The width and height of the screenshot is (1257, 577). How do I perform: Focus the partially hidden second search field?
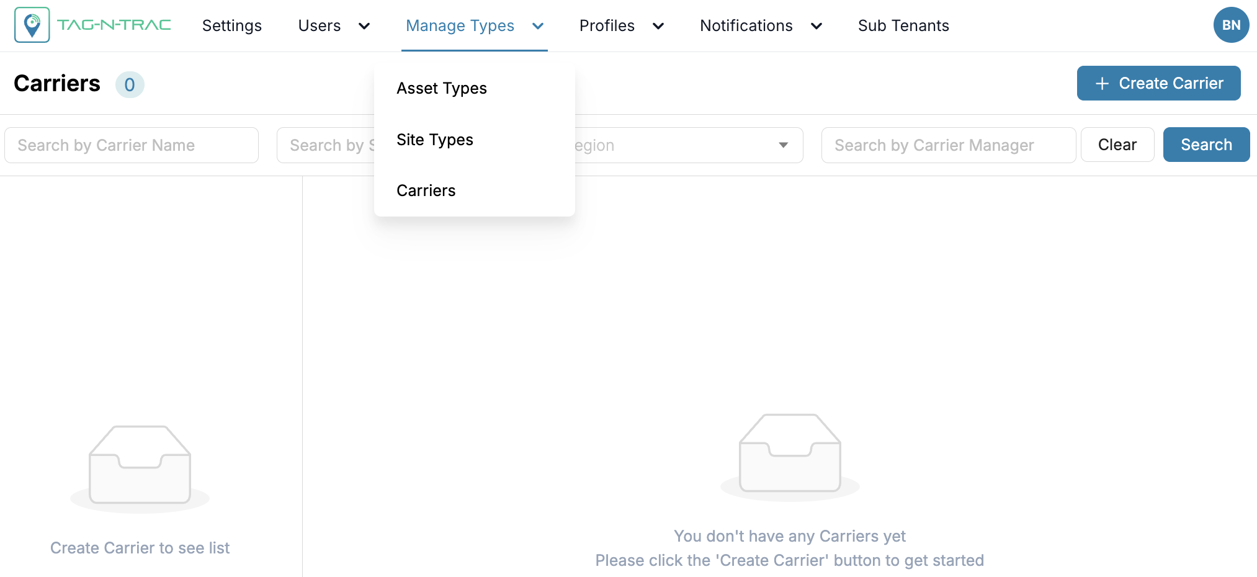click(x=326, y=145)
